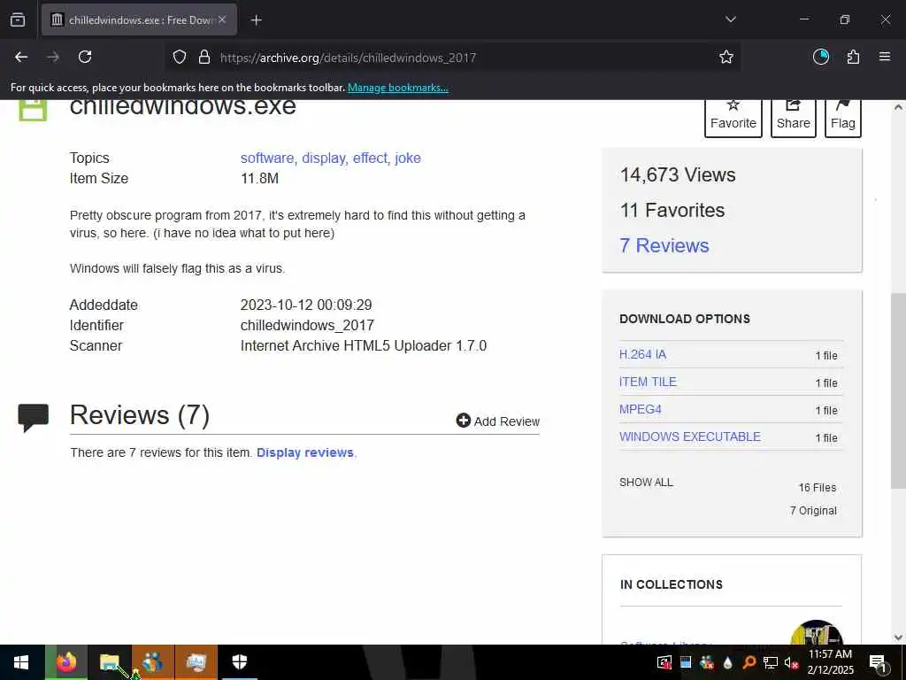
Task: Go back using the browser back arrow
Action: (21, 57)
